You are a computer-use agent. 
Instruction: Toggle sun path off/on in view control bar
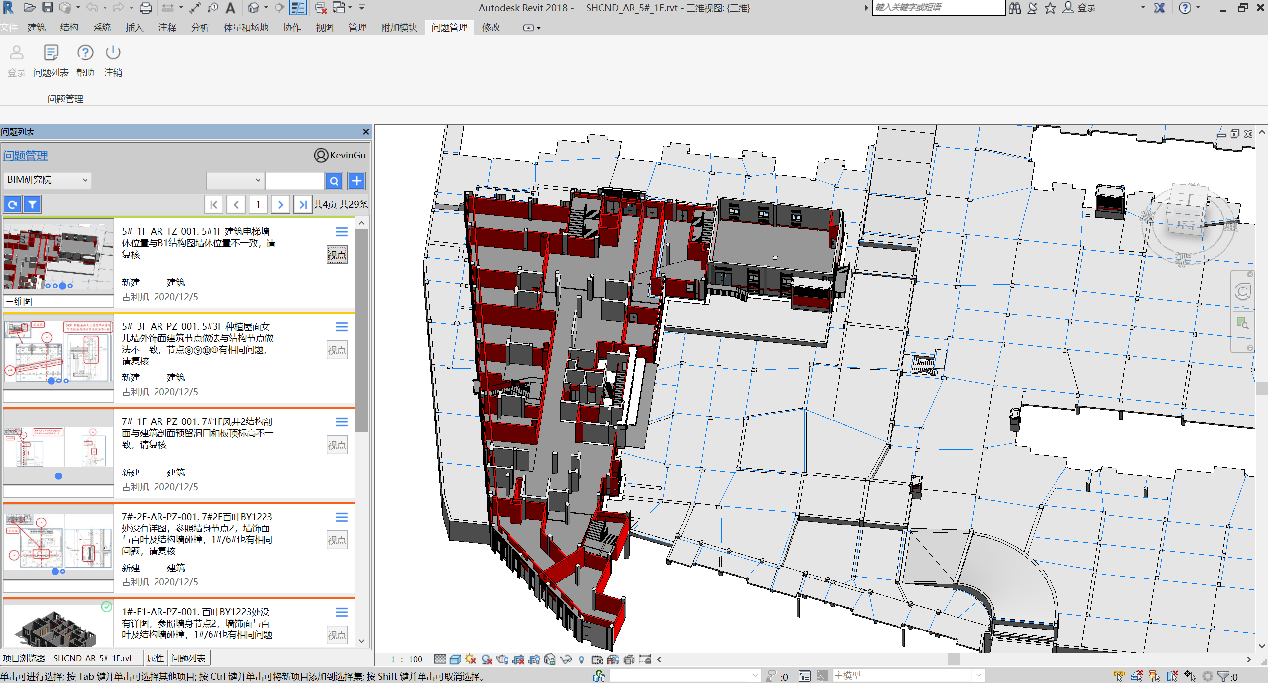[471, 659]
